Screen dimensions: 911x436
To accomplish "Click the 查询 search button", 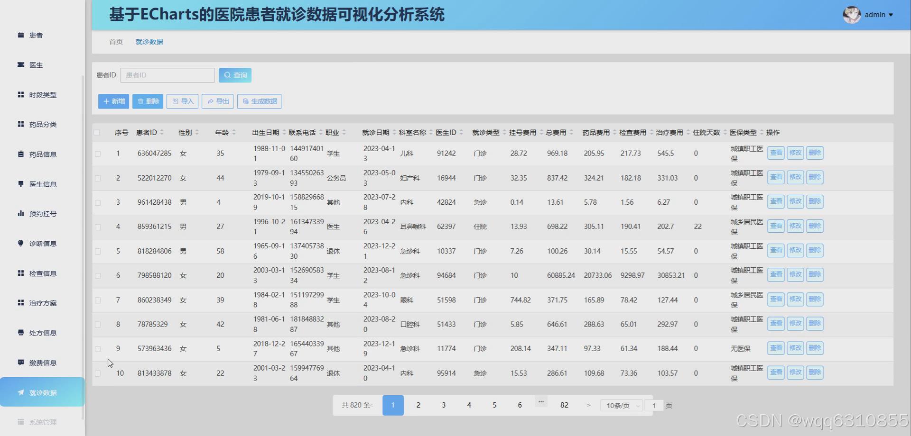I will (235, 75).
